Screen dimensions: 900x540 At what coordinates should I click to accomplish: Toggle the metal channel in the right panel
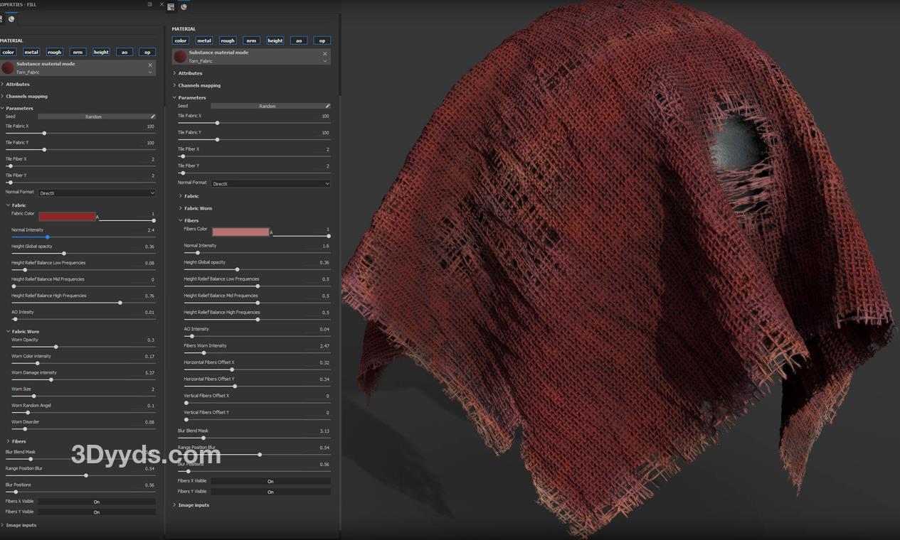204,40
